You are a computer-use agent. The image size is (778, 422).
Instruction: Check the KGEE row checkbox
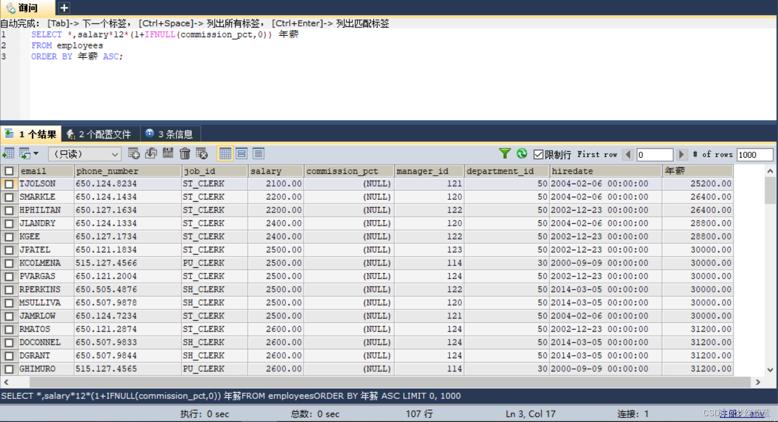(x=9, y=237)
